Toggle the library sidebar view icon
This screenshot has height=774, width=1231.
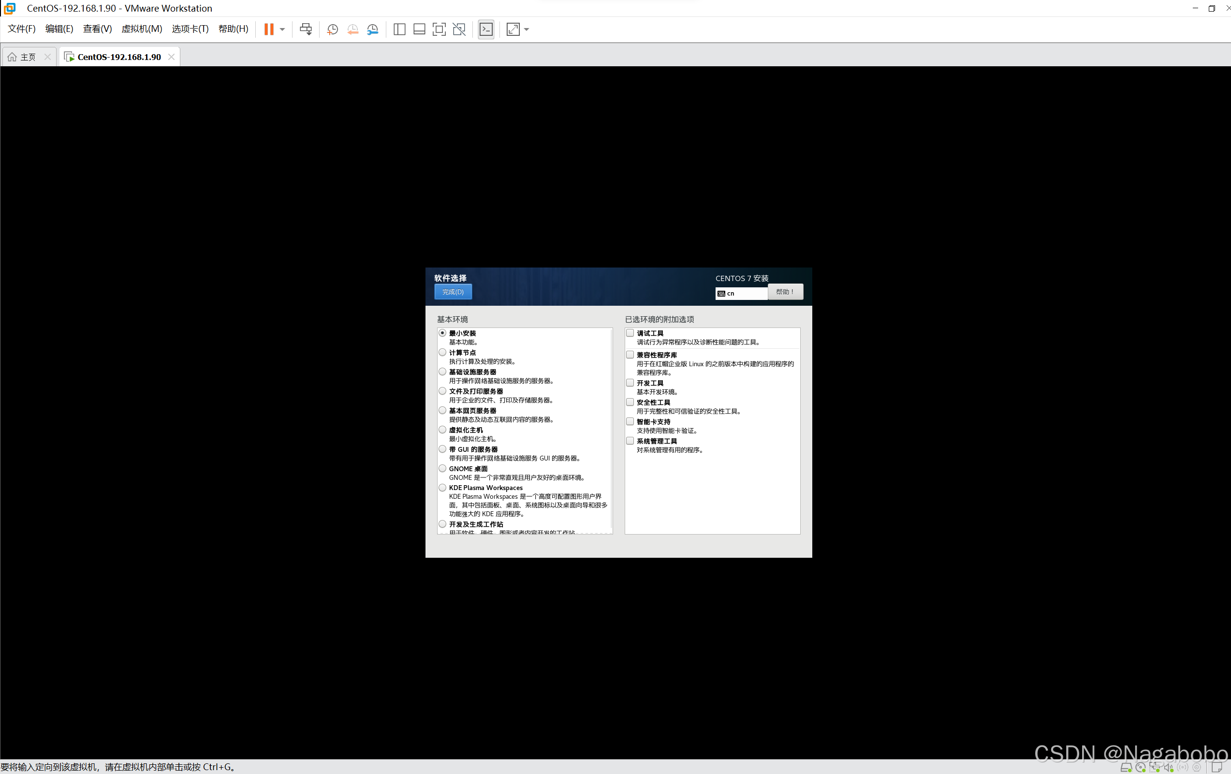point(399,29)
